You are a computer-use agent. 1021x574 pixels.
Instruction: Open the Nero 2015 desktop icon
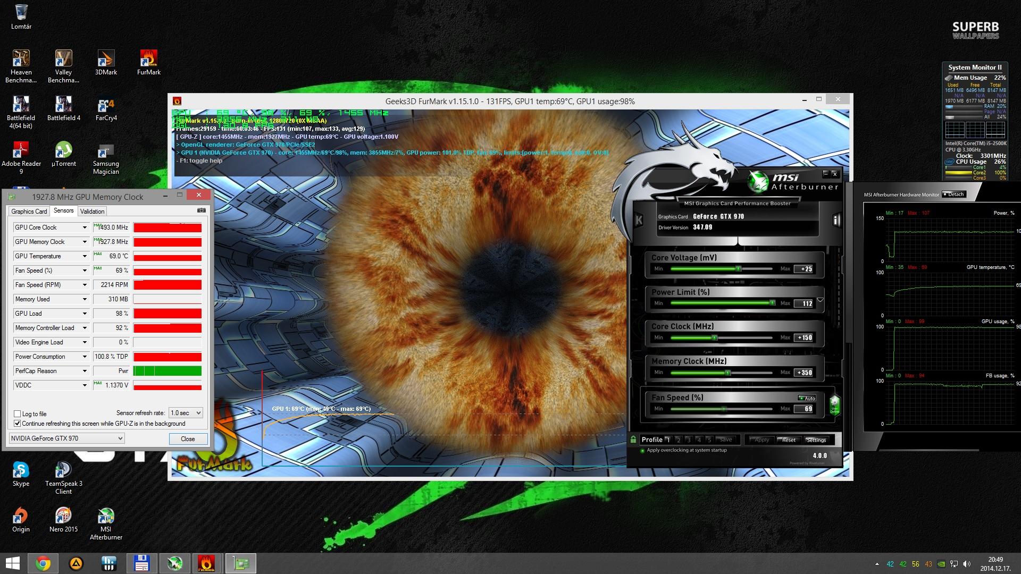(x=63, y=520)
